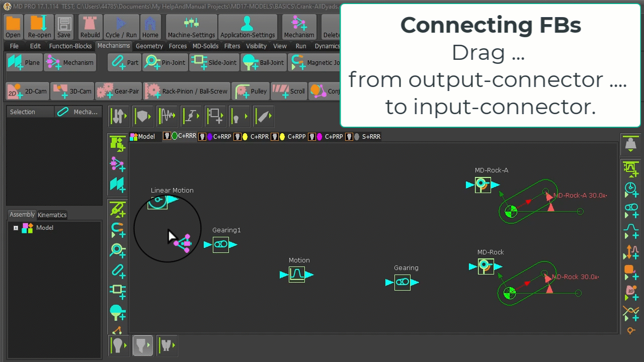Select the Linear Motion function block

pos(158,202)
